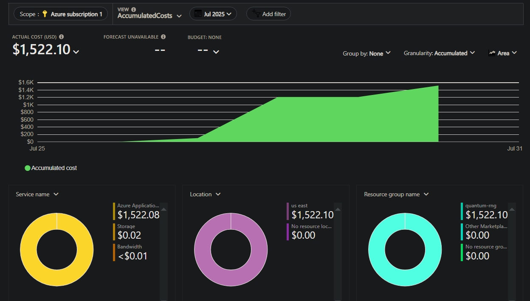Open the Resource group name pivot dropdown

point(396,194)
